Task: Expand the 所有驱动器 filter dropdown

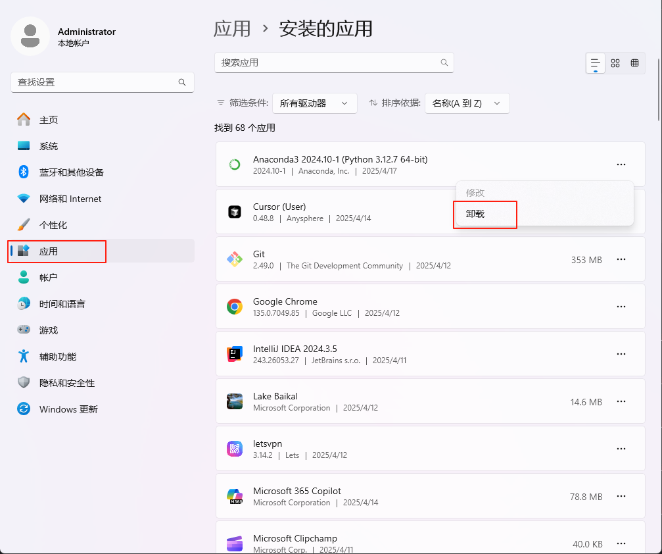Action: (x=315, y=103)
